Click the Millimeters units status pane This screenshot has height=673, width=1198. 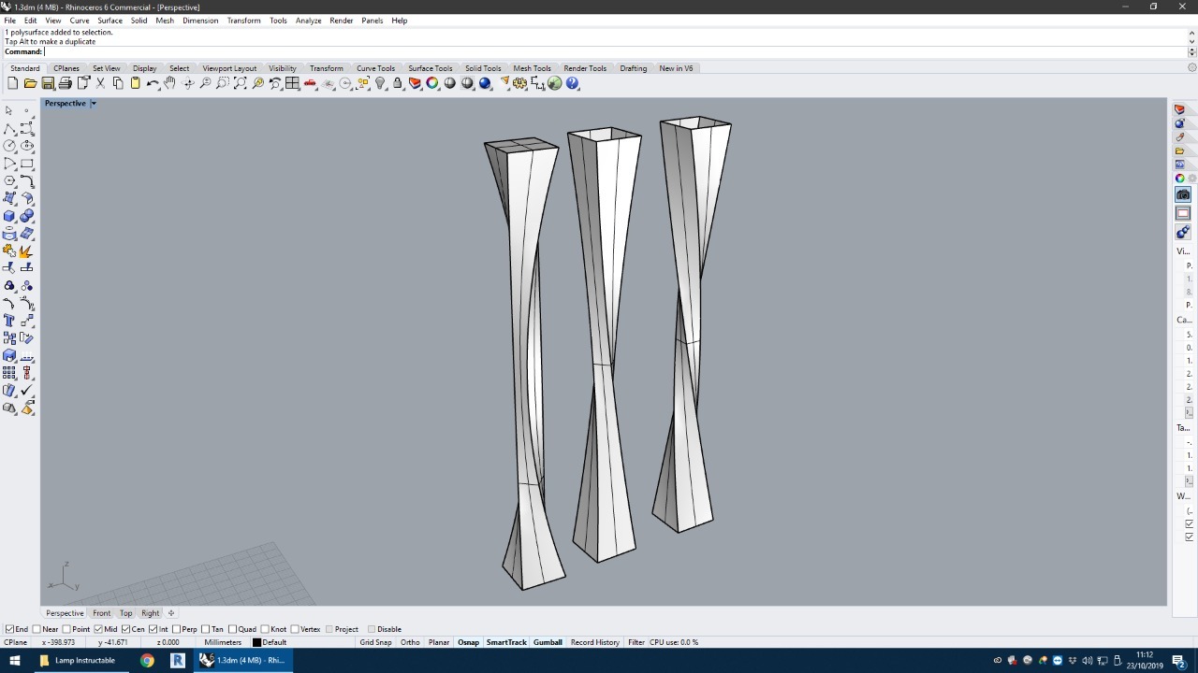click(223, 642)
